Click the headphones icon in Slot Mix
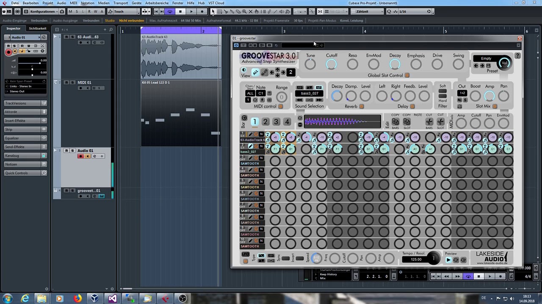The height and width of the screenshot is (304, 542). click(459, 106)
